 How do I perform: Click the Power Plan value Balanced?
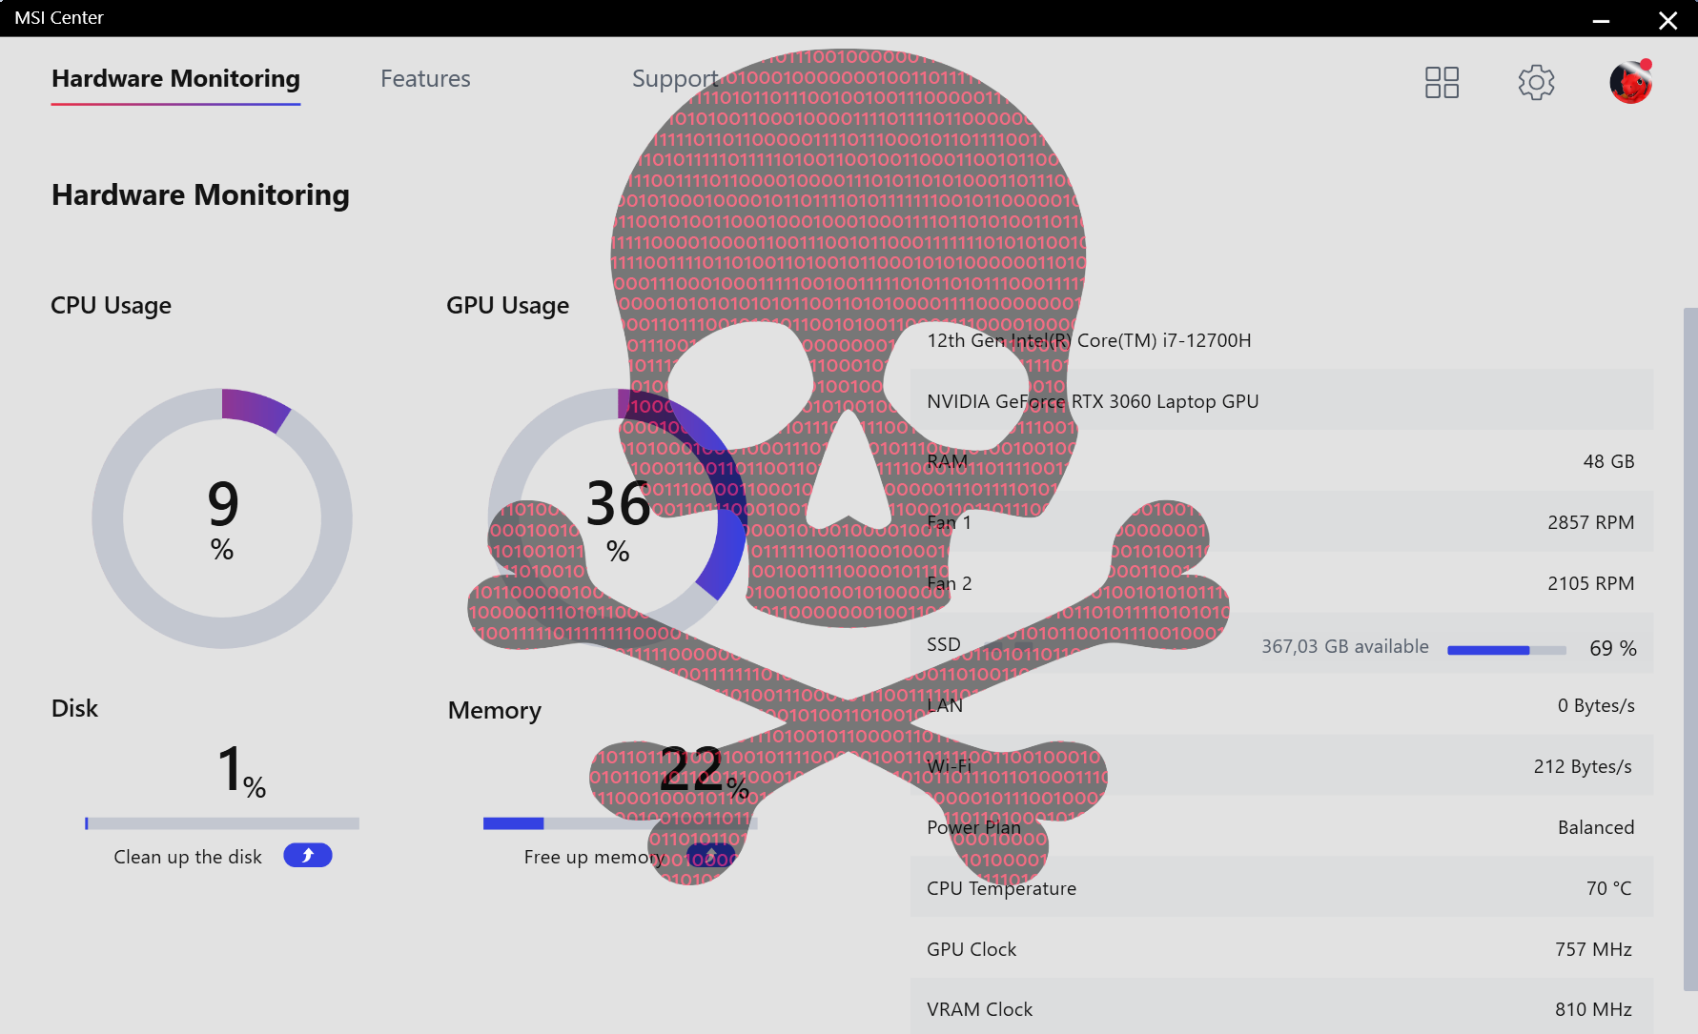tap(1596, 828)
